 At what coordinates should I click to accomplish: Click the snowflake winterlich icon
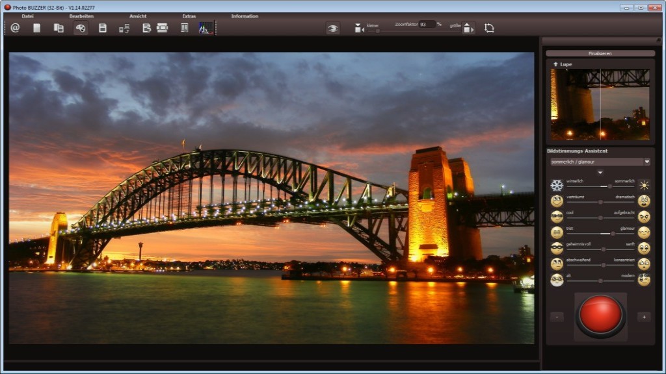coord(556,185)
